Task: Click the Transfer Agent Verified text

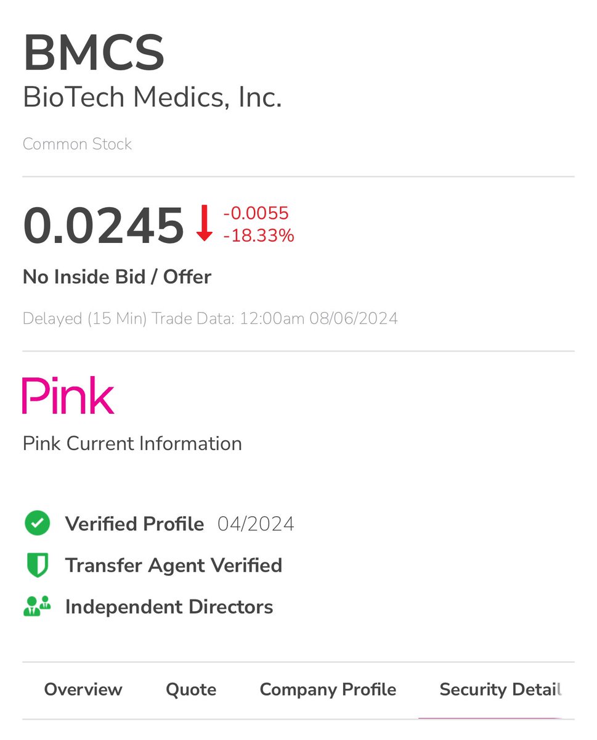Action: coord(174,565)
